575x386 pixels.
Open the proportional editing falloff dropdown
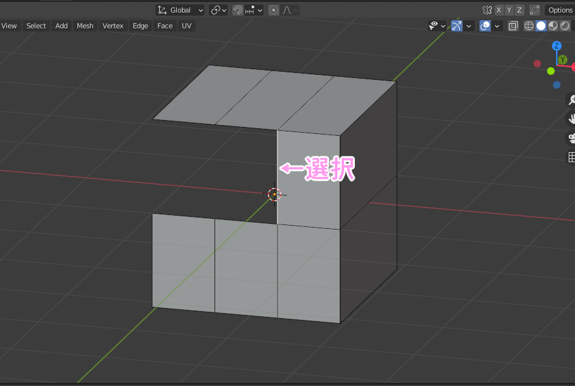point(290,10)
